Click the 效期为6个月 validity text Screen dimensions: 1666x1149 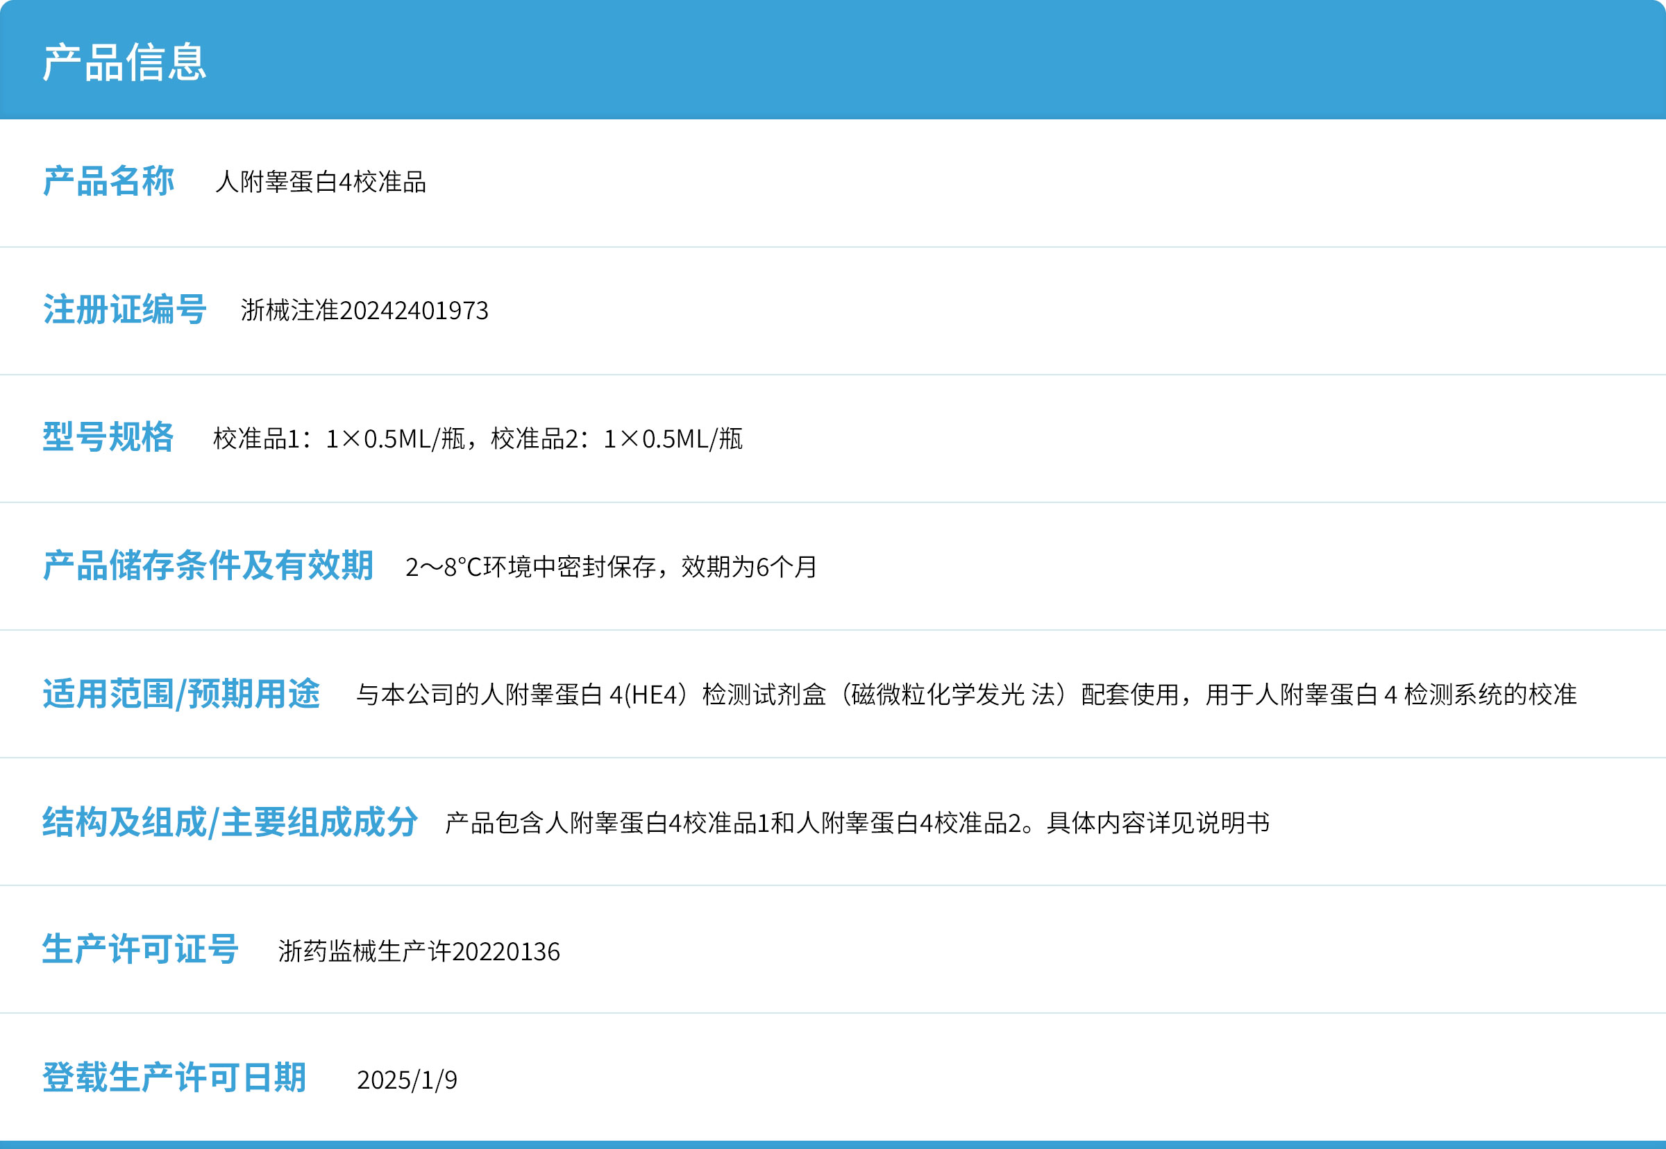coord(749,568)
